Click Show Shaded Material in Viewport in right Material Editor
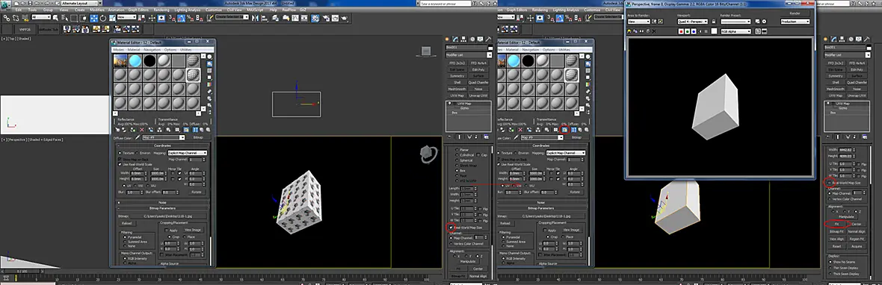 pos(565,130)
